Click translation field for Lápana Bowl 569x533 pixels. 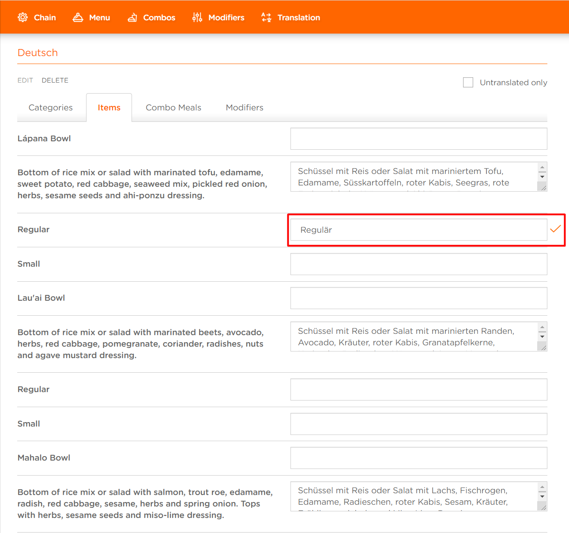pos(418,139)
